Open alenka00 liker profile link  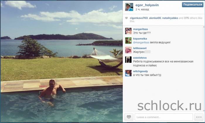(155, 18)
